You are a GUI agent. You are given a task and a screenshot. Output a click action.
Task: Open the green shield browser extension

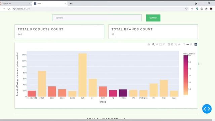(x=197, y=9)
